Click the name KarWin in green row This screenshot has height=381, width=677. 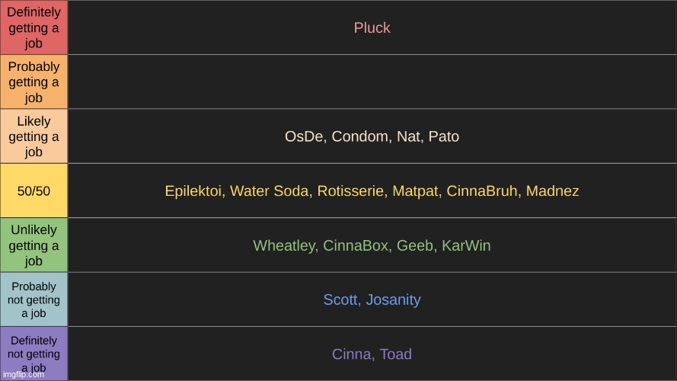click(x=466, y=245)
